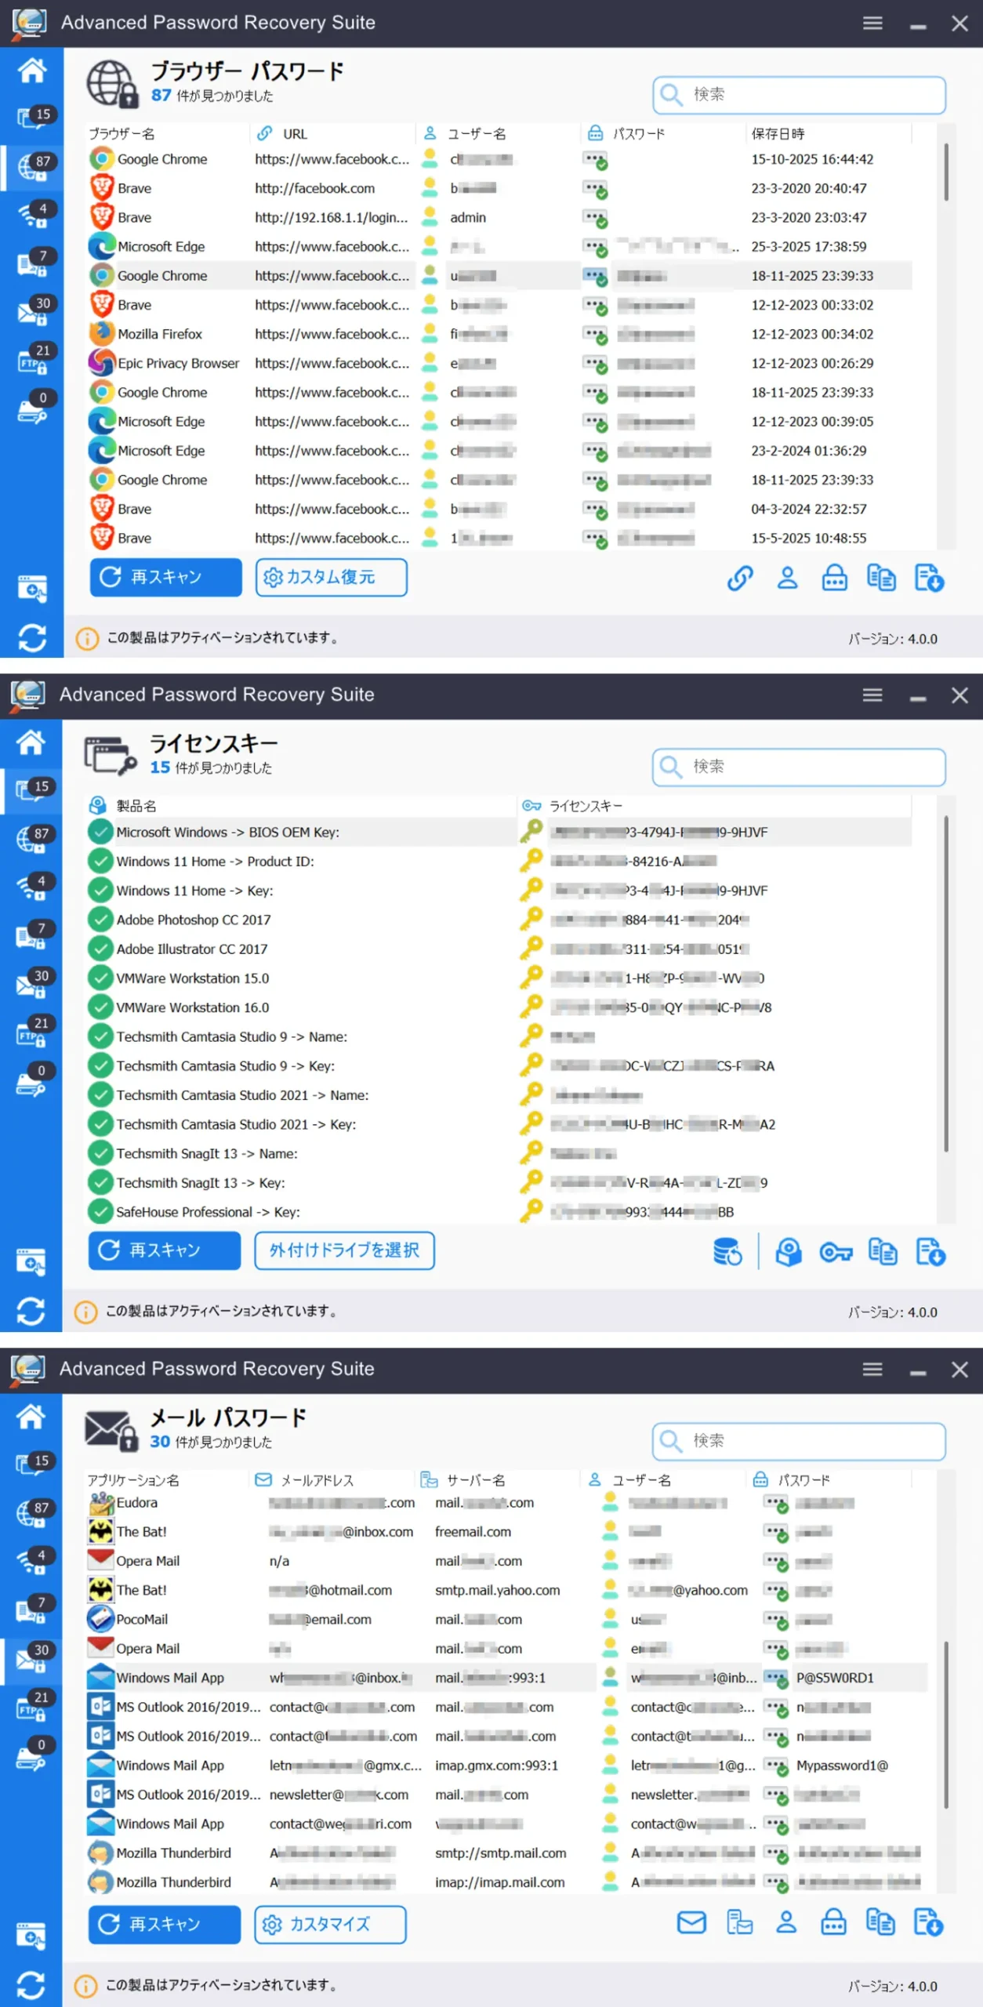
Task: Click copy URL link icon in browser password window
Action: (739, 579)
